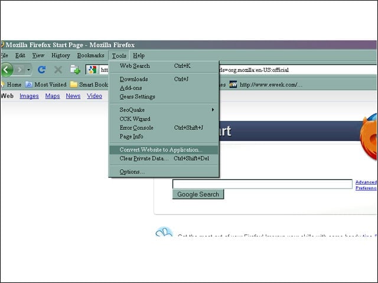
Task: Open the Edit menu
Action: point(20,55)
